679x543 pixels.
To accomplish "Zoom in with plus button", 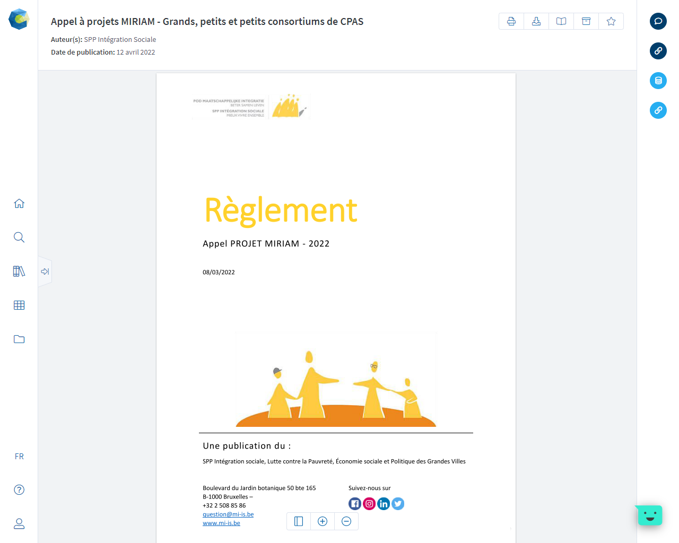I will (323, 521).
